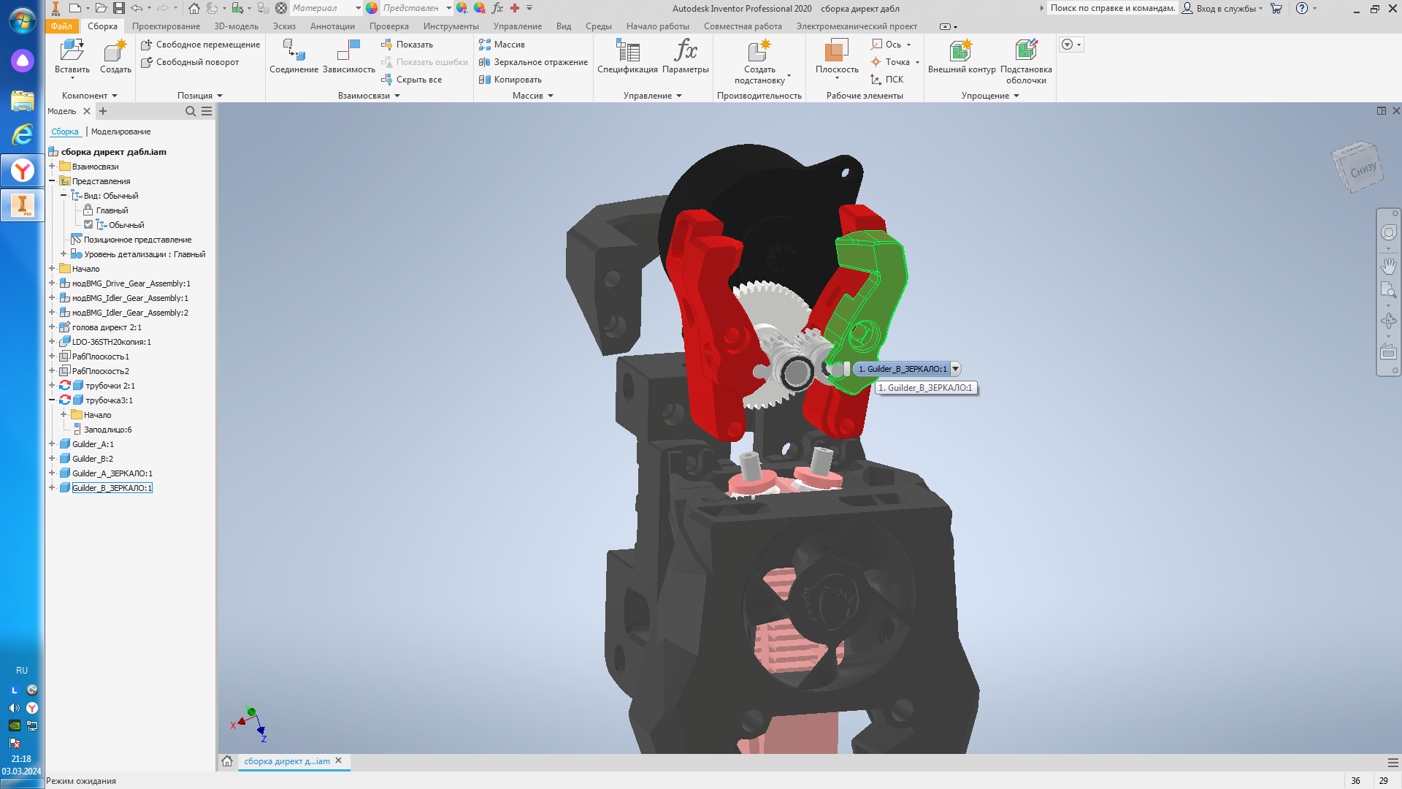Select the Плоскость work plane tool

click(836, 52)
